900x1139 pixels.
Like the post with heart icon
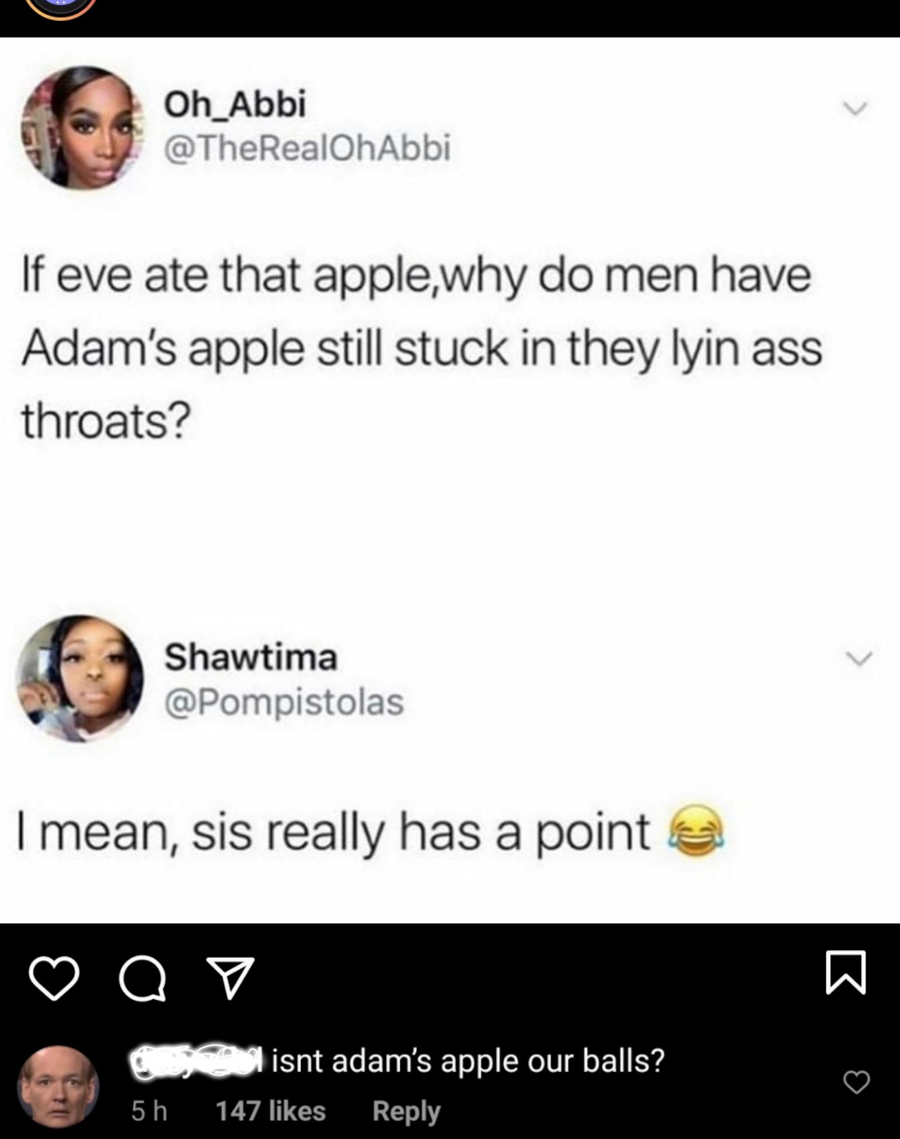click(54, 979)
